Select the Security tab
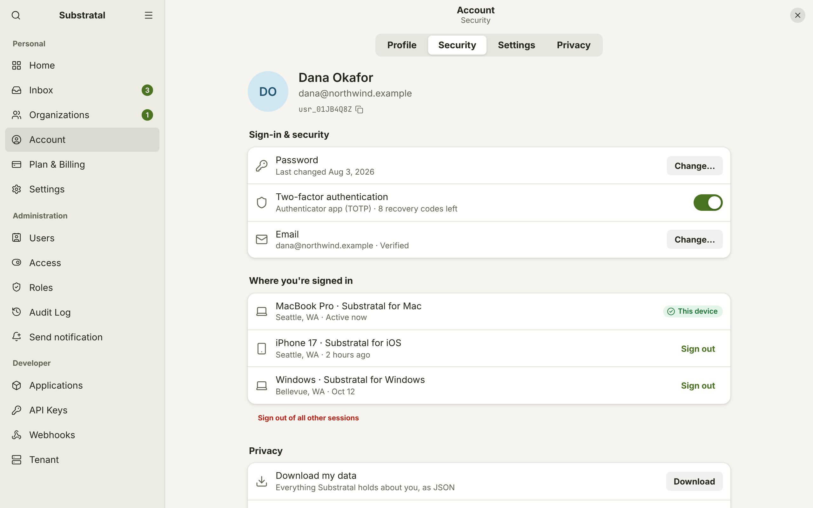The image size is (813, 508). coord(457,45)
